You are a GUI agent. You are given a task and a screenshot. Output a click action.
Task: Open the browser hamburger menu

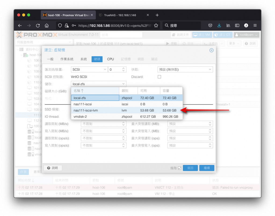point(255,26)
